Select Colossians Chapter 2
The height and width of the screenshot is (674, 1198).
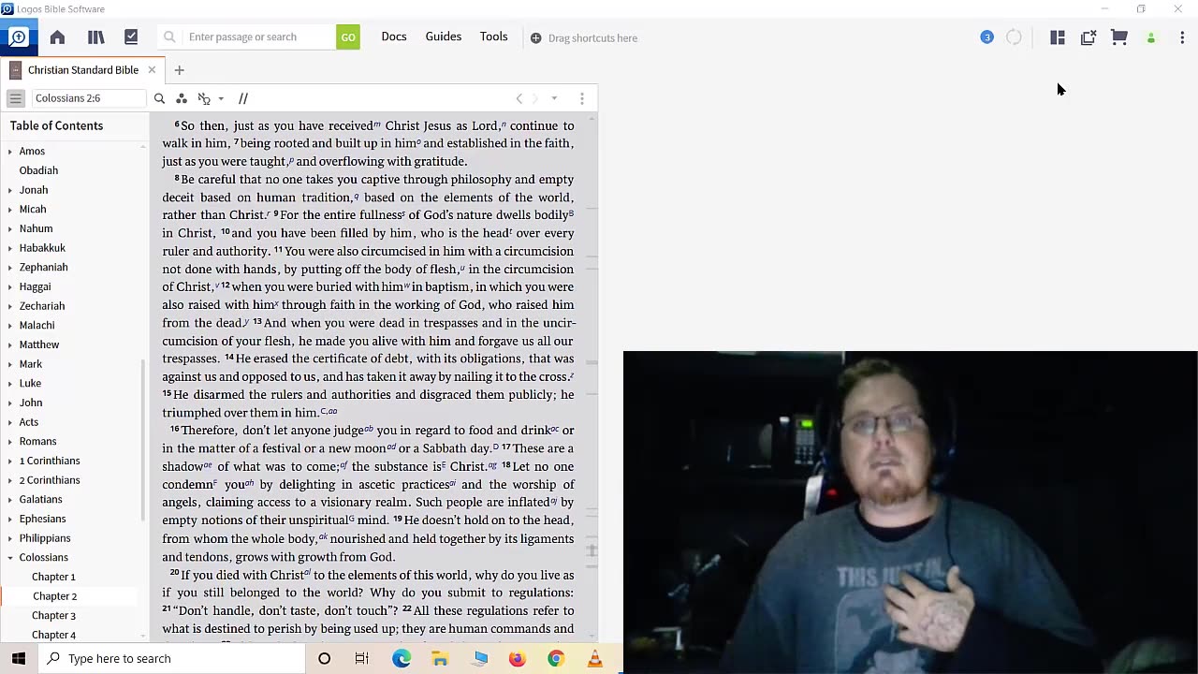(x=54, y=596)
